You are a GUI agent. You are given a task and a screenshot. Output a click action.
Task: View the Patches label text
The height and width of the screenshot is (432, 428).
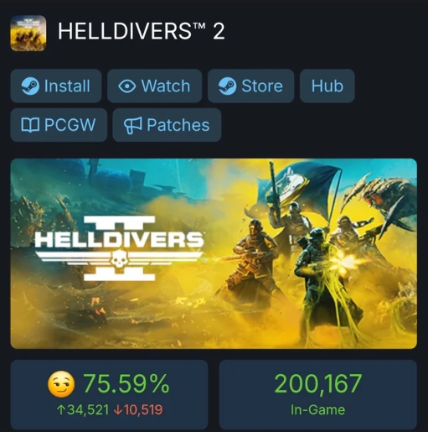click(x=178, y=125)
